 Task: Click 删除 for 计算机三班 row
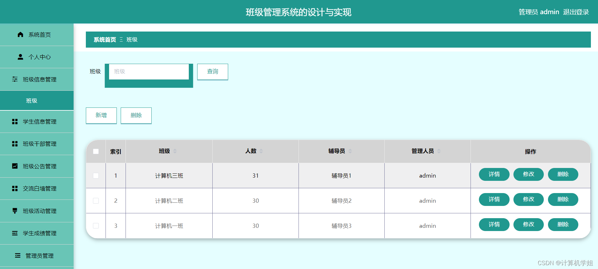click(x=563, y=174)
